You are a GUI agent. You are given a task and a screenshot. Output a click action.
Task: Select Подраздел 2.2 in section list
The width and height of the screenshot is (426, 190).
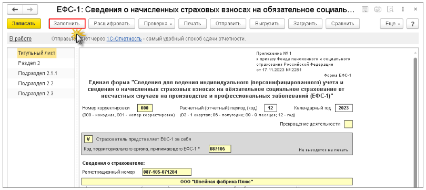point(36,84)
